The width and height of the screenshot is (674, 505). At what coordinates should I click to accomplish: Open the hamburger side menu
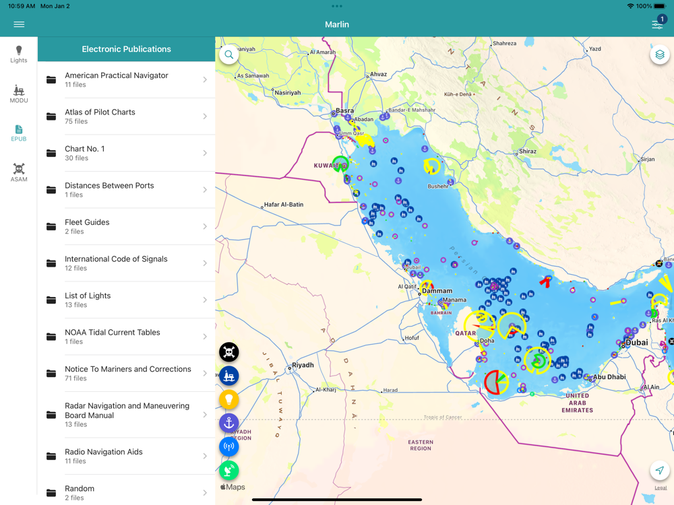[19, 24]
